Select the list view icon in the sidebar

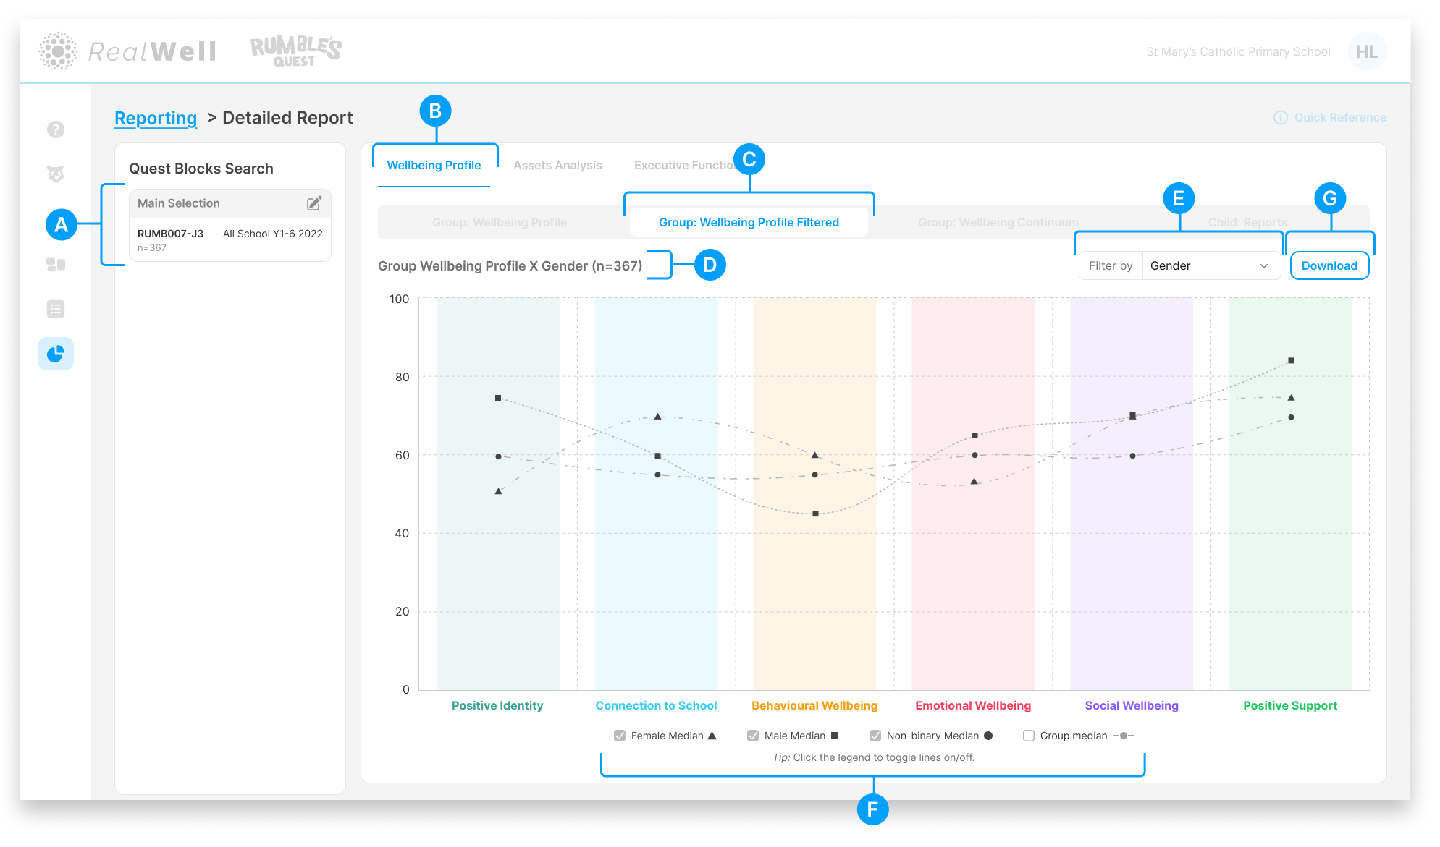[x=56, y=308]
